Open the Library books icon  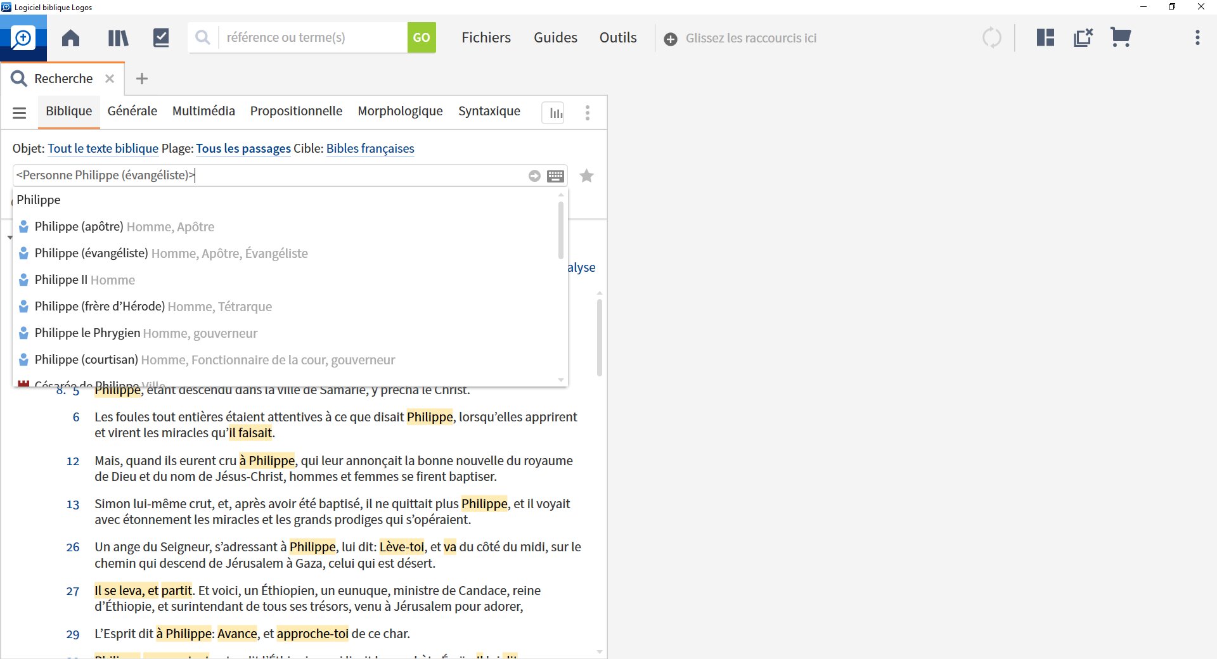(118, 38)
